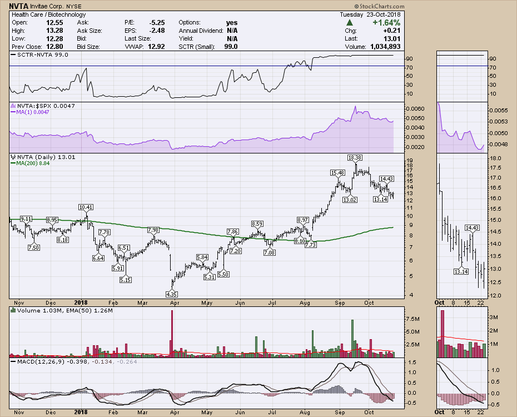Viewport: 517px width, 417px height.
Task: Click the VWAP value 12.92
Action: click(156, 47)
